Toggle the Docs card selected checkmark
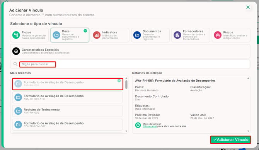 (85, 31)
